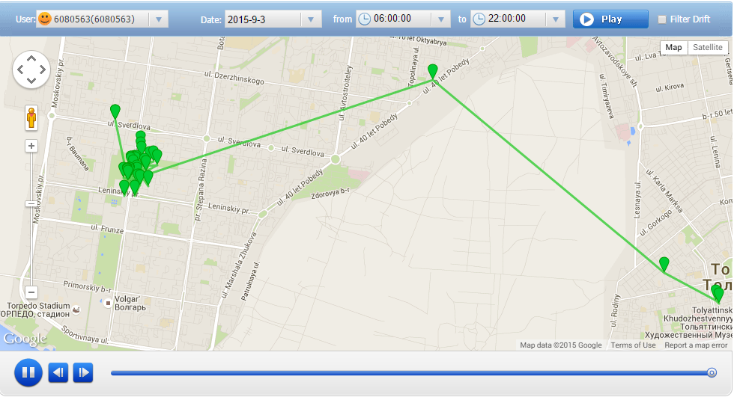Screen dimensions: 734x397
Task: Step forward one track point
Action: pos(83,372)
